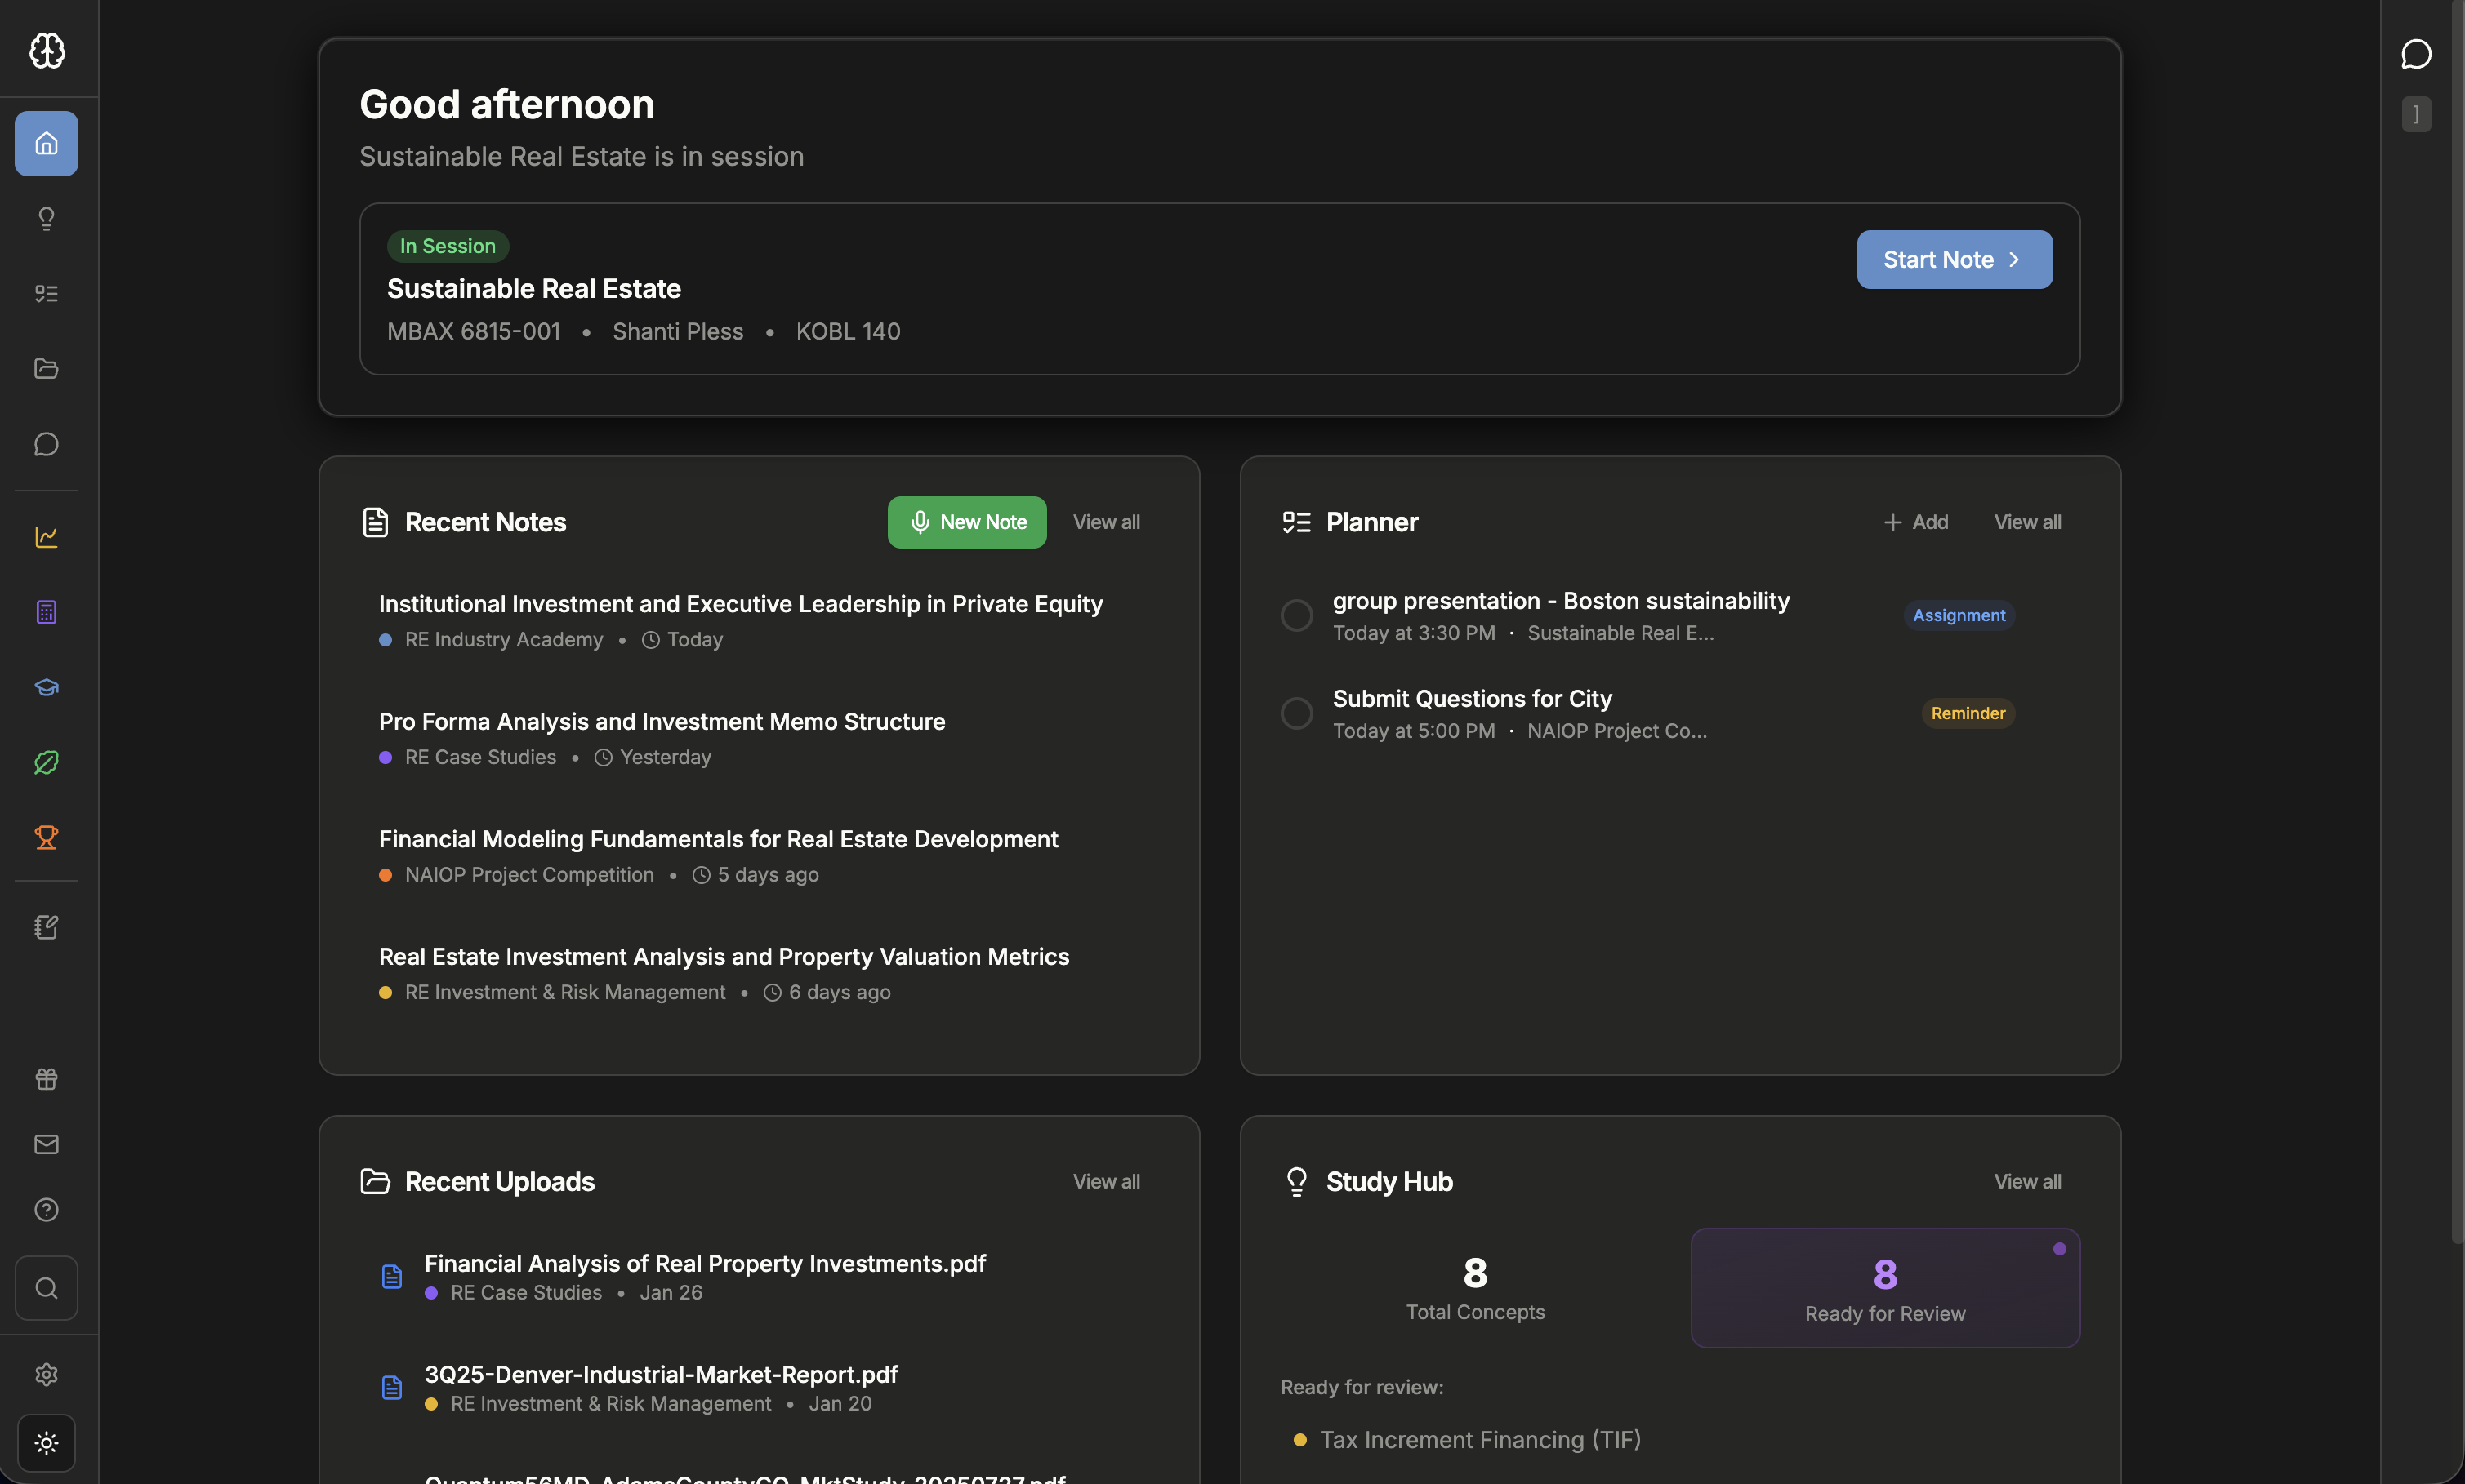Open the planner checklist icon in sidebar
The image size is (2465, 1484).
46,293
